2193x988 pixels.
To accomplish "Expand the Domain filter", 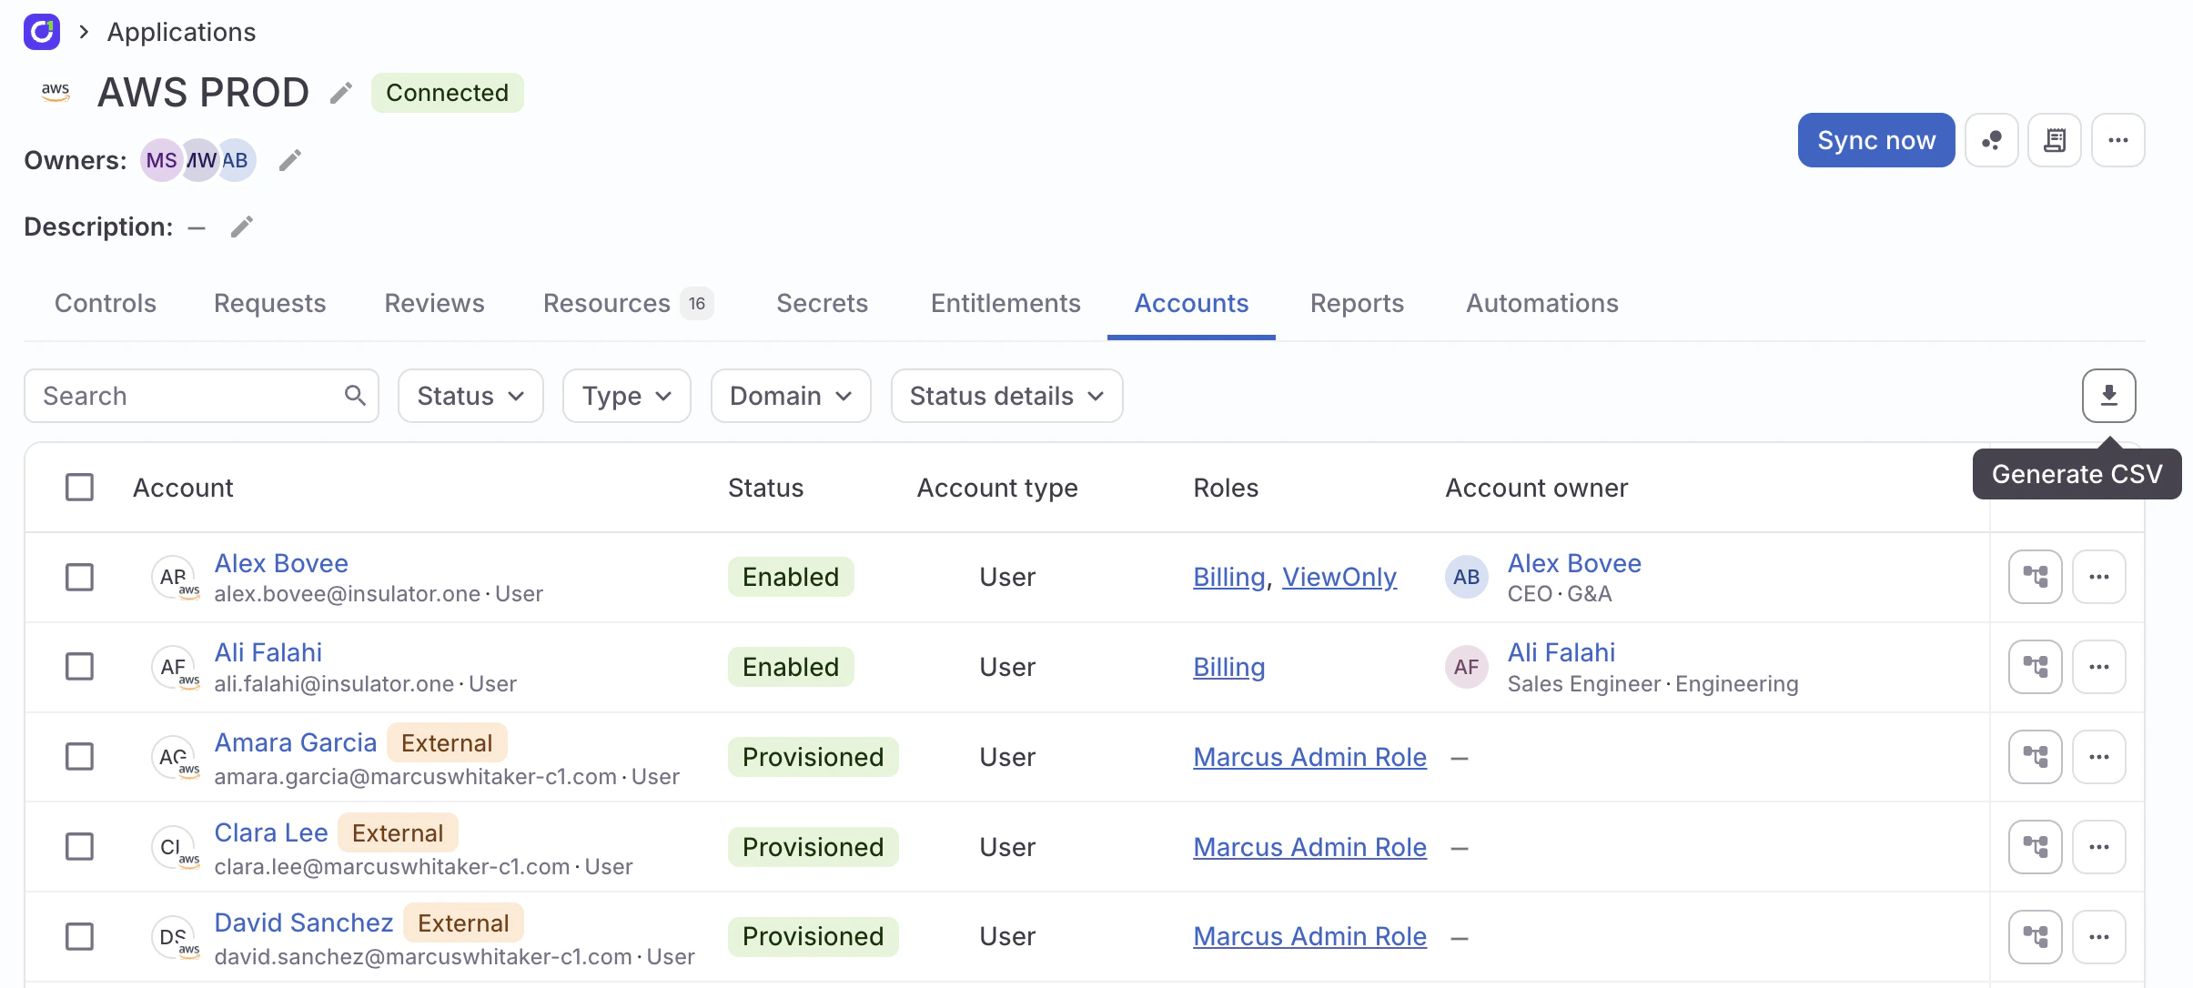I will coord(790,395).
